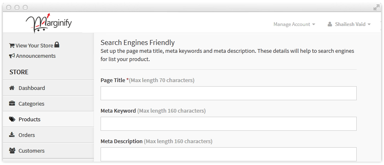Click the lock icon after View Your Store

[57, 45]
